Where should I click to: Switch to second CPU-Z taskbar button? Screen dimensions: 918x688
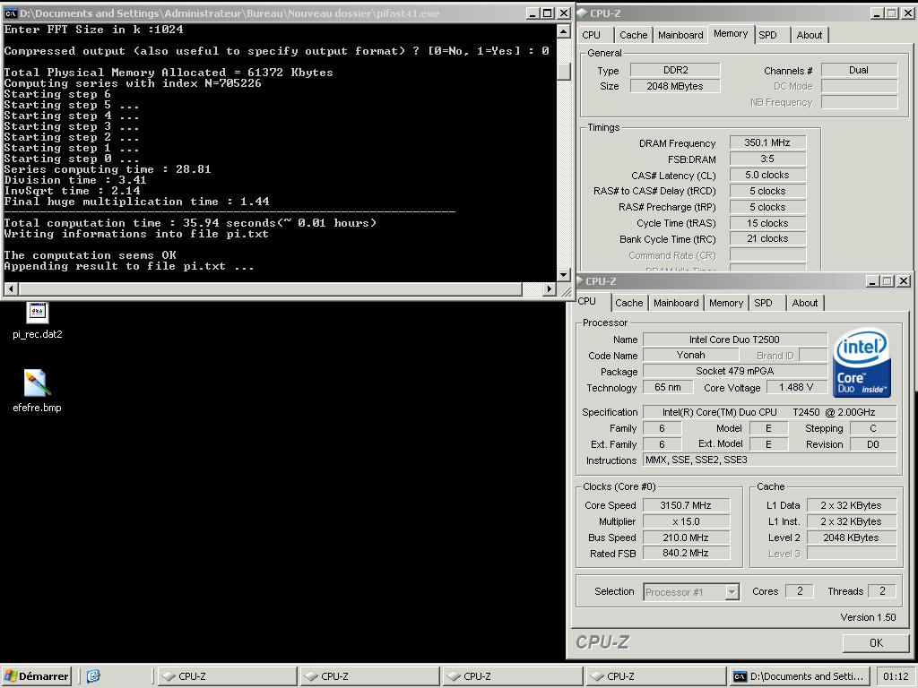369,676
